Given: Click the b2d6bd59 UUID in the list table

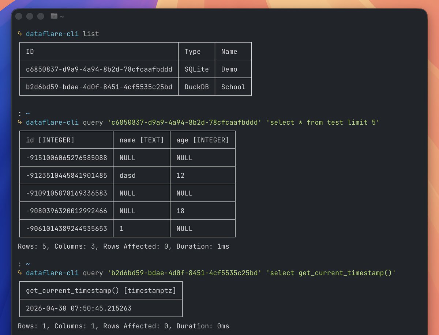Looking at the screenshot, I should (x=99, y=87).
